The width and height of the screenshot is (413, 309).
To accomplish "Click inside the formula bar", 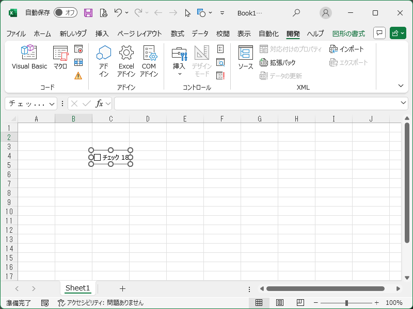I will click(x=257, y=104).
